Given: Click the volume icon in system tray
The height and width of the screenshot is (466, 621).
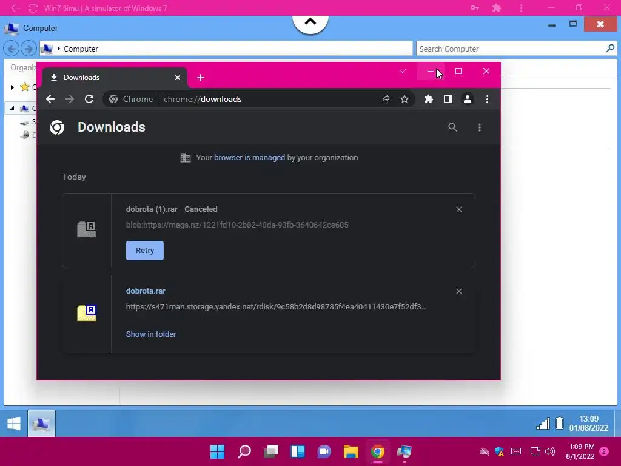Looking at the screenshot, I should pyautogui.click(x=550, y=451).
